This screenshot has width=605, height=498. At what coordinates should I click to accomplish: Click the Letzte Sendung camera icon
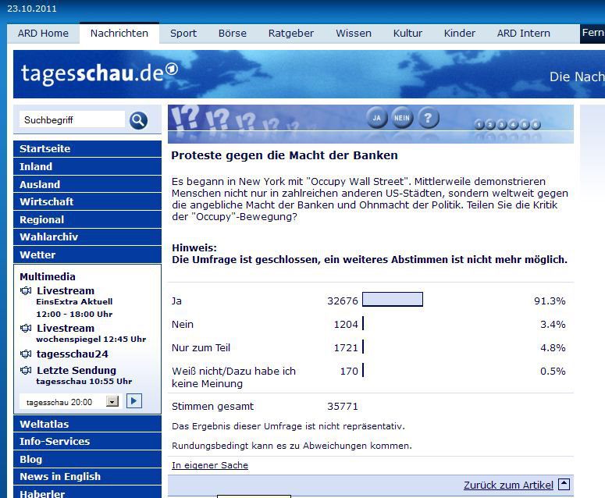(26, 370)
